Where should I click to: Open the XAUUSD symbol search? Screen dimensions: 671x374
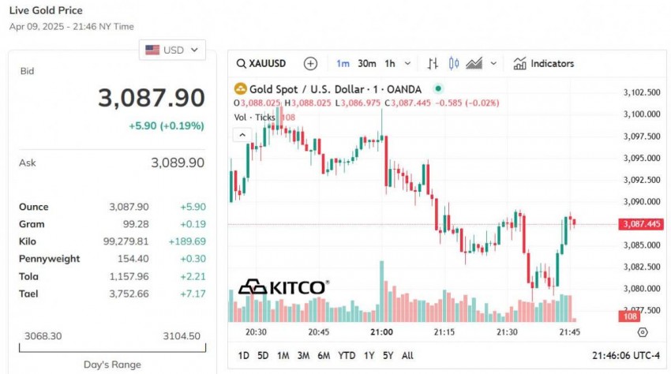[261, 63]
